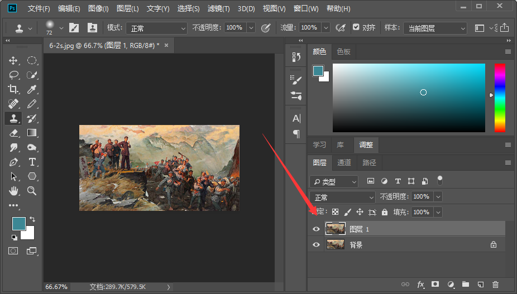Image resolution: width=517 pixels, height=294 pixels.
Task: Toggle pressure for opacity button
Action: click(266, 28)
